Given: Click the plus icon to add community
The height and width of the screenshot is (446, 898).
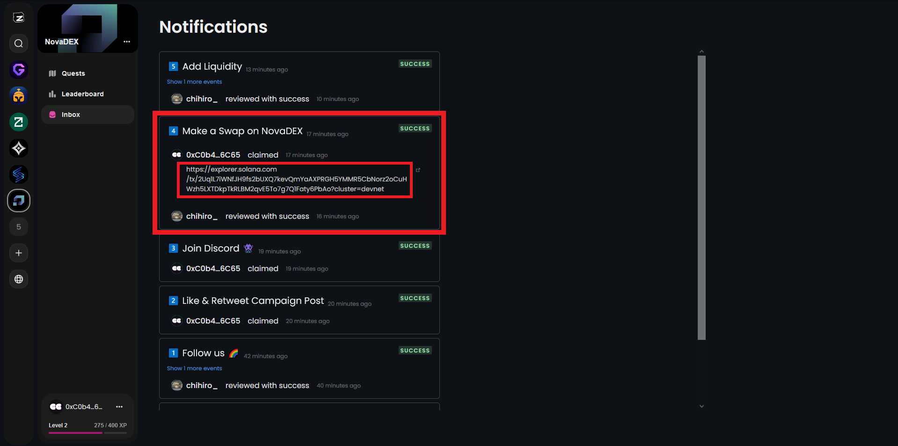Looking at the screenshot, I should point(19,253).
